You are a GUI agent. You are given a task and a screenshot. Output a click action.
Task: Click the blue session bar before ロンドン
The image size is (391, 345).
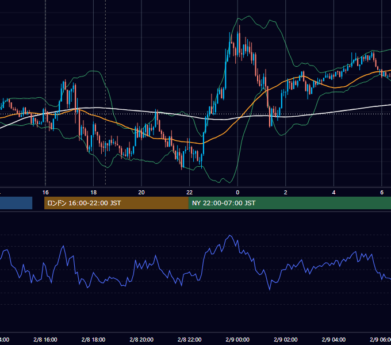(16, 203)
